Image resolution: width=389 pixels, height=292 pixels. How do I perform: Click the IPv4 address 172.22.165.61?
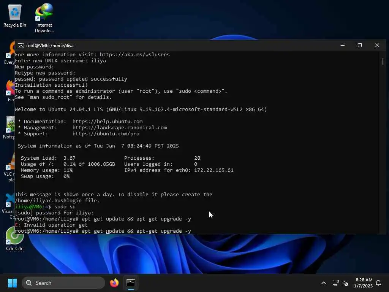[x=213, y=170]
